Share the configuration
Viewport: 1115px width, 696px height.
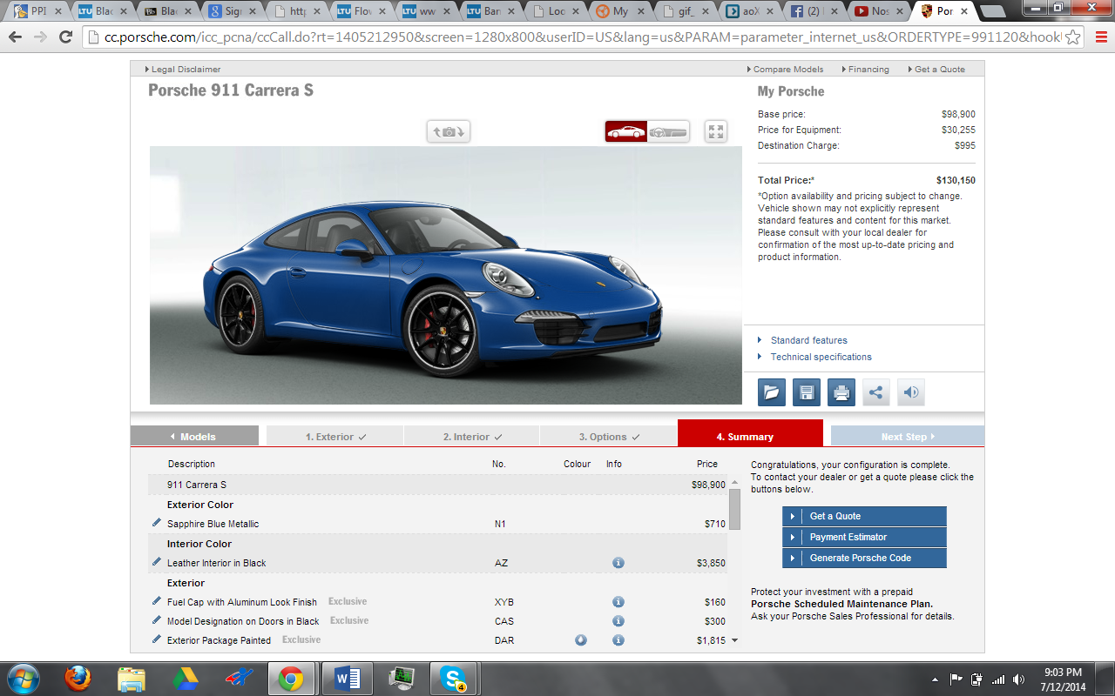876,392
